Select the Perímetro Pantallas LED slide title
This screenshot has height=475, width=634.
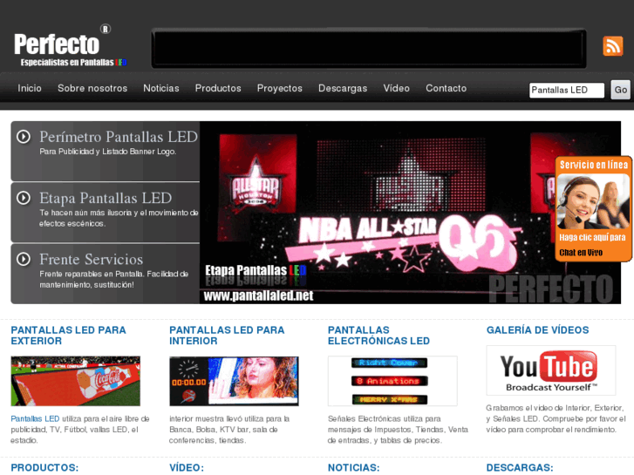(x=119, y=137)
